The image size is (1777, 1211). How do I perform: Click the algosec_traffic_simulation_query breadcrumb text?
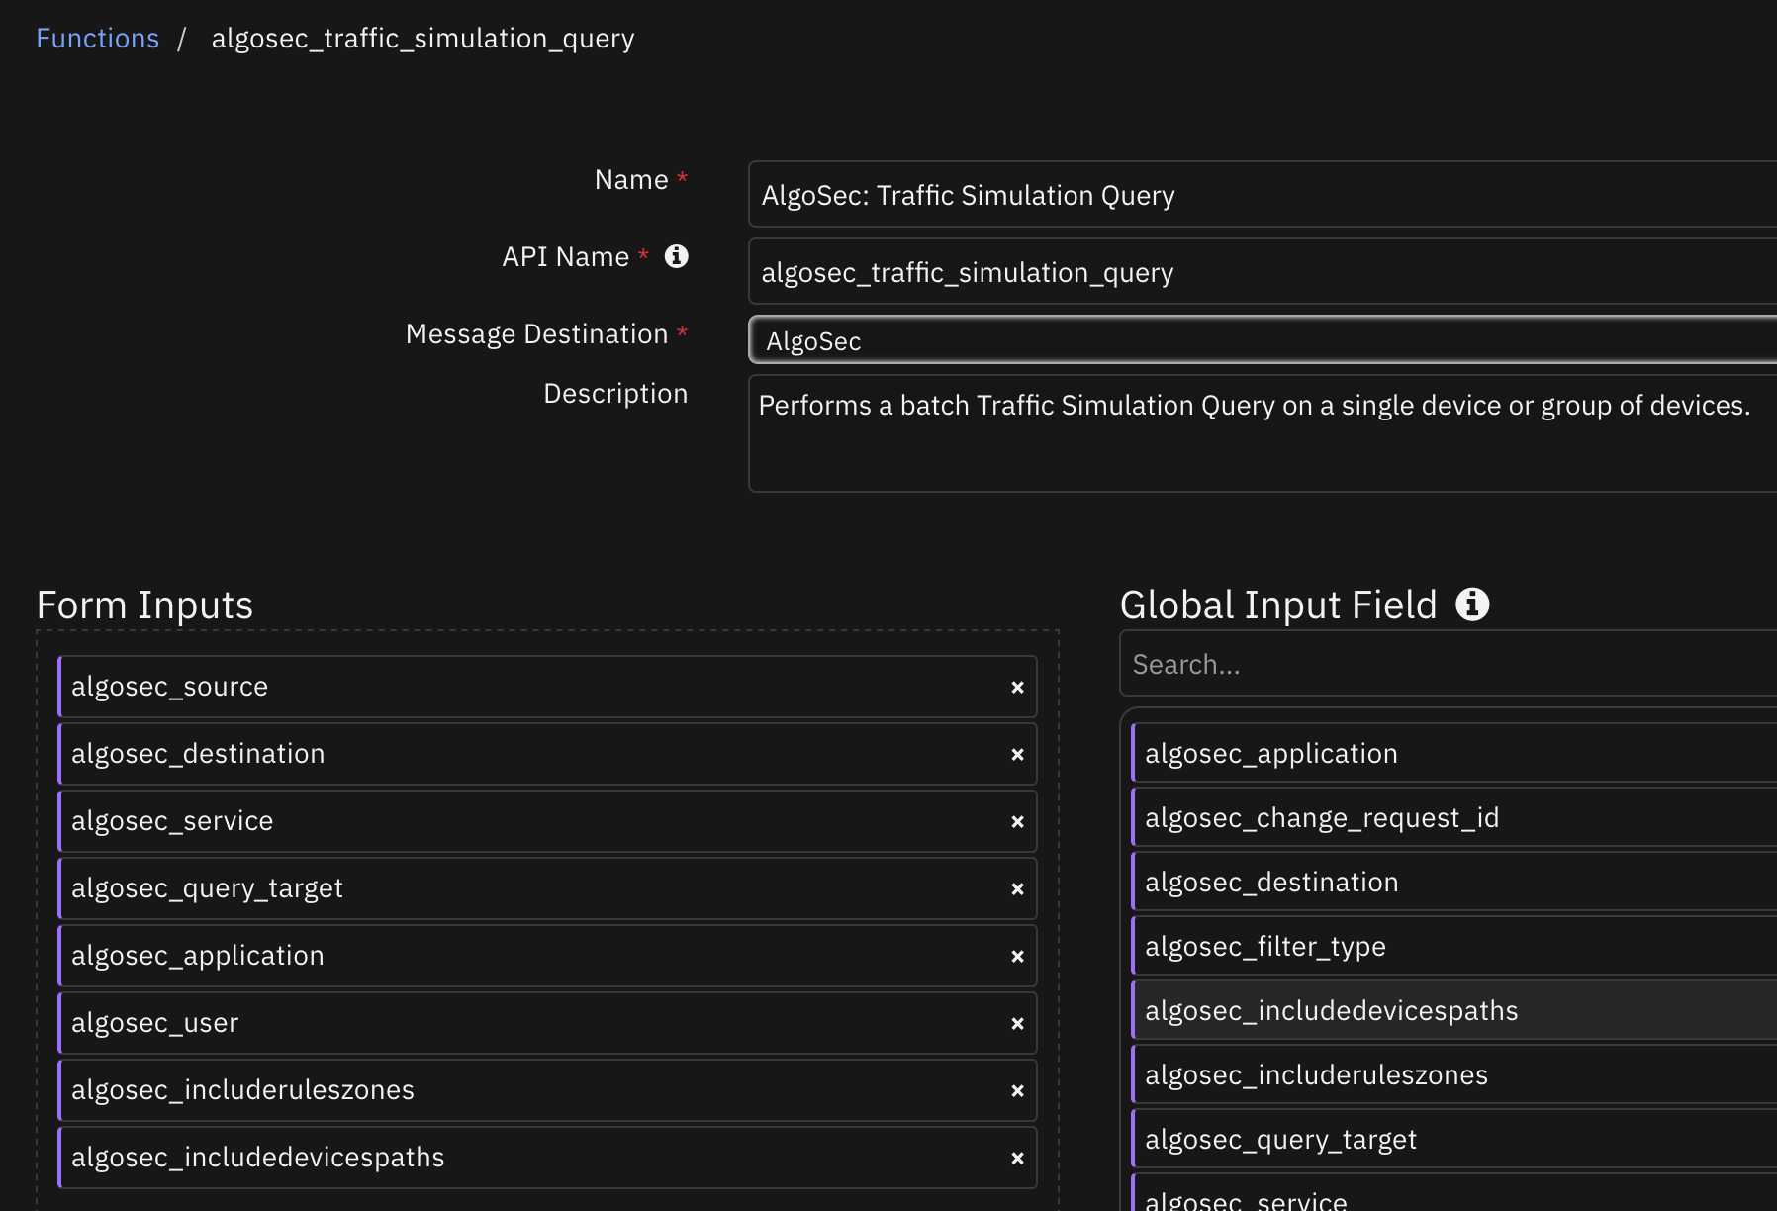[422, 39]
